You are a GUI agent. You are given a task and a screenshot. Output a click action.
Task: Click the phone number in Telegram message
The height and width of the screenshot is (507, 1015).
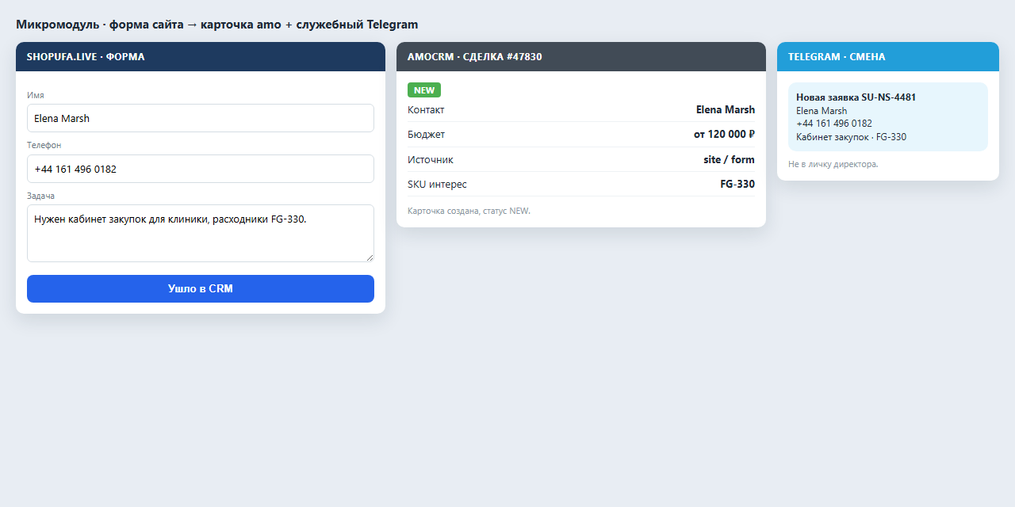(x=834, y=124)
